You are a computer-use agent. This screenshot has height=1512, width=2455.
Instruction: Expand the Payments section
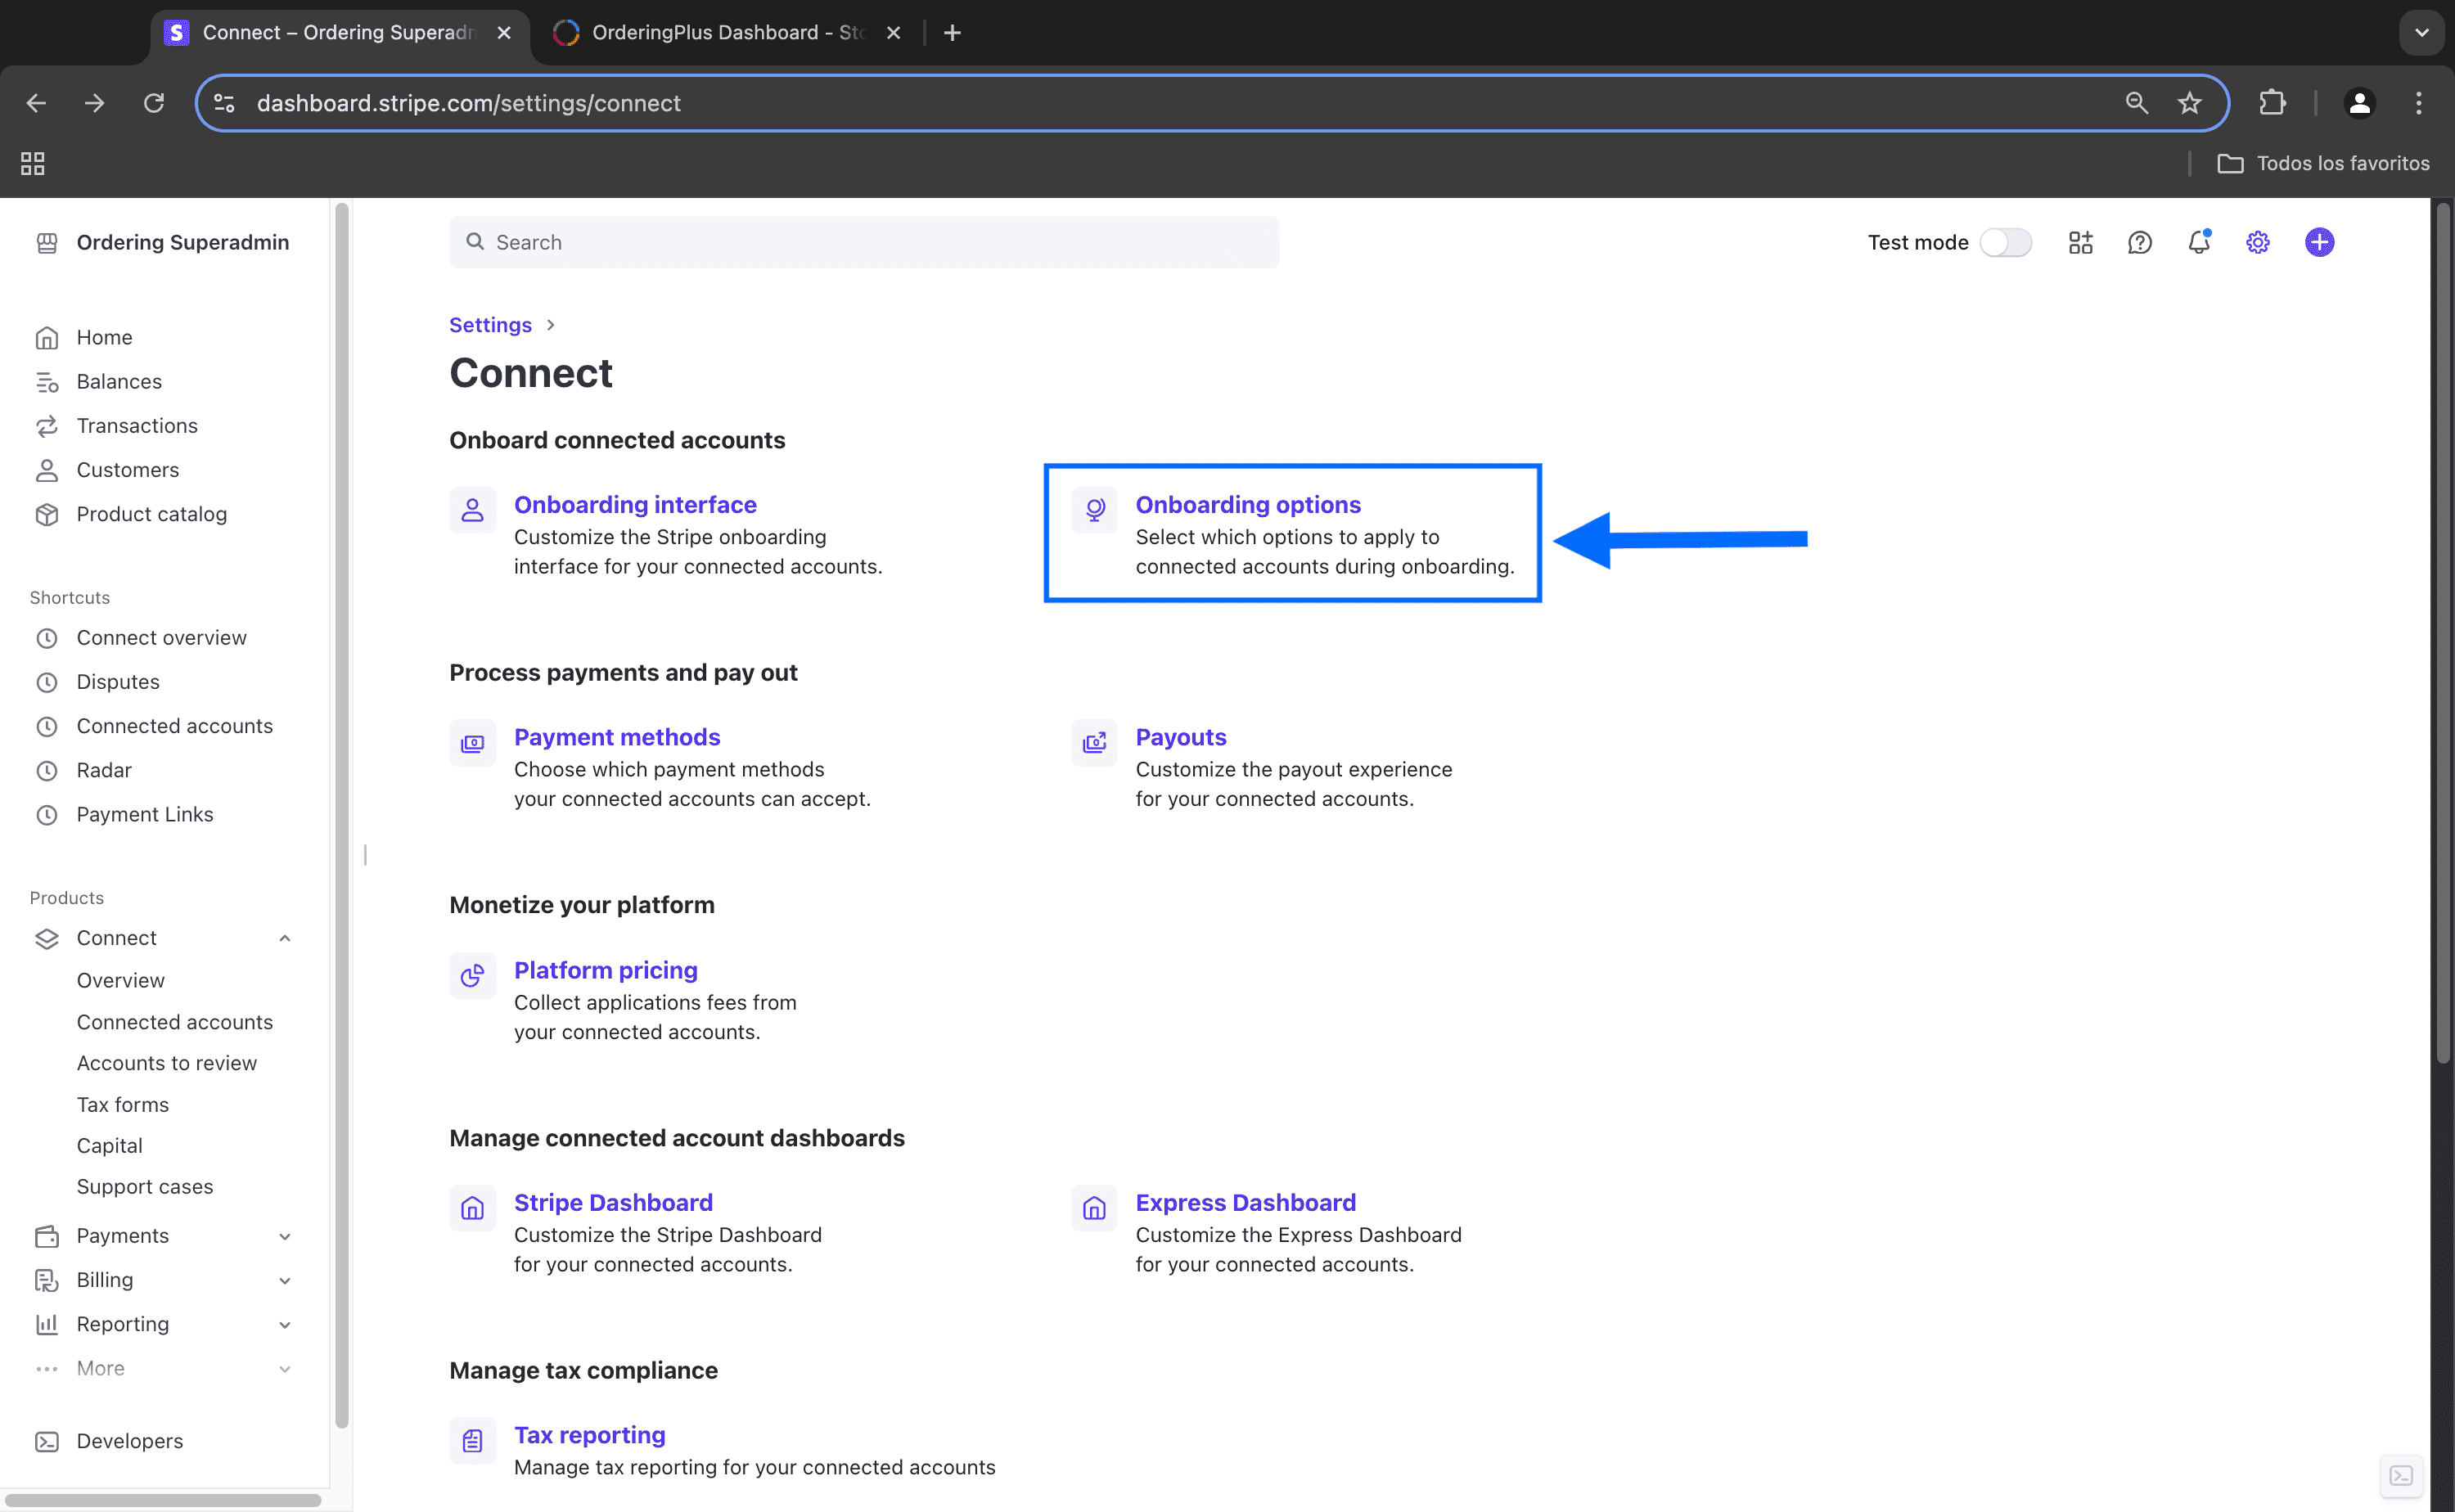coord(285,1236)
